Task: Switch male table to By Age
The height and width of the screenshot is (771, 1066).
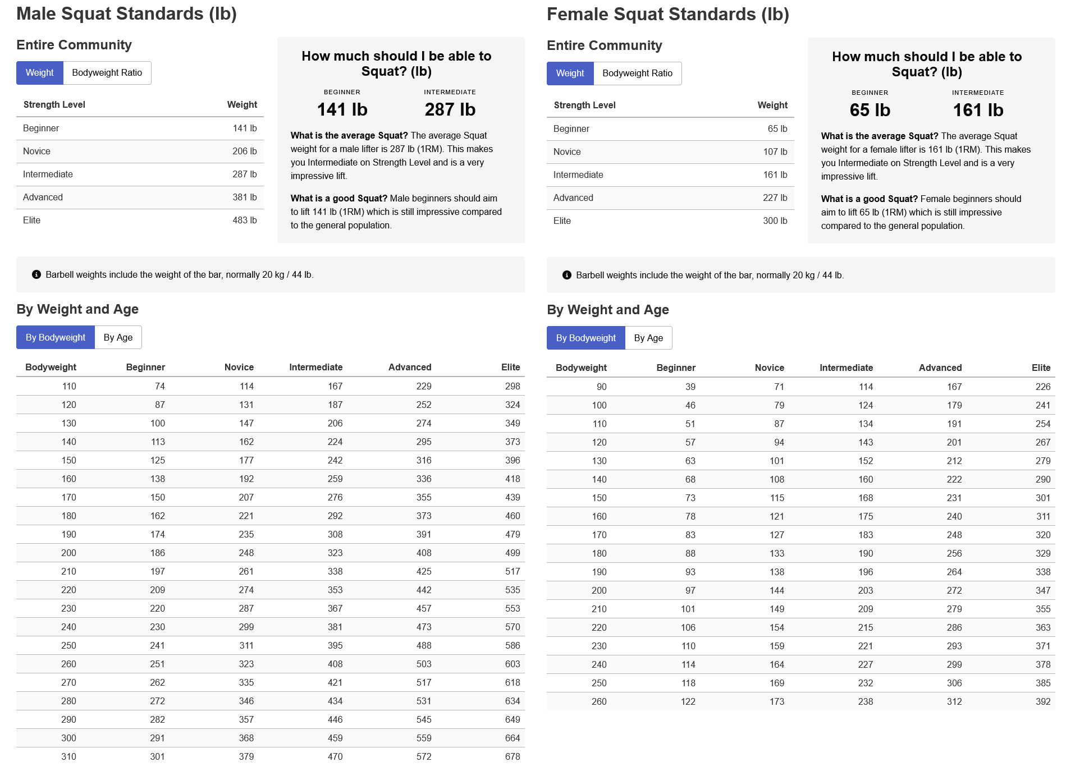Action: pyautogui.click(x=118, y=337)
